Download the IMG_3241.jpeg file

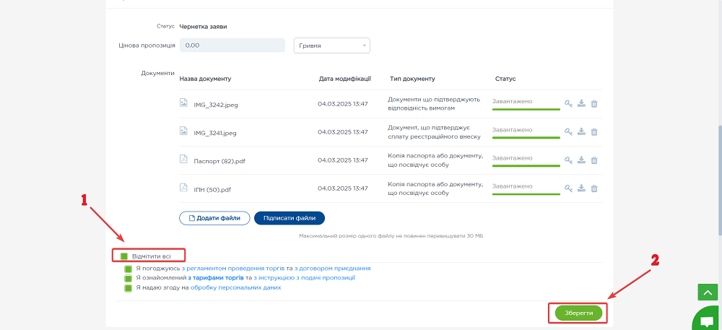581,131
